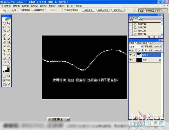Image resolution: width=169 pixels, height=130 pixels.
Task: Toggle lock all padlock in Layers panel
Action: click(x=146, y=50)
